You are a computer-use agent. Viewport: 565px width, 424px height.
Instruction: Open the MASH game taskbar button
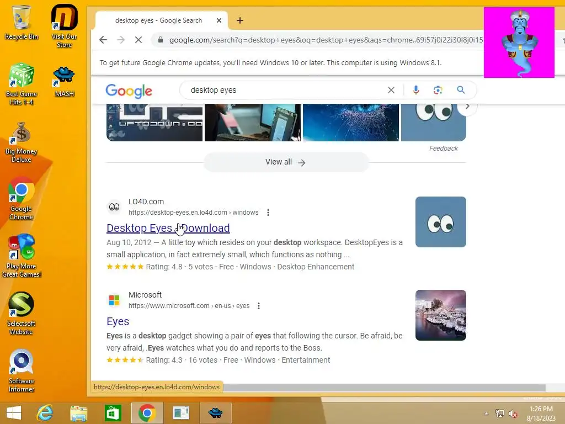coord(216,413)
